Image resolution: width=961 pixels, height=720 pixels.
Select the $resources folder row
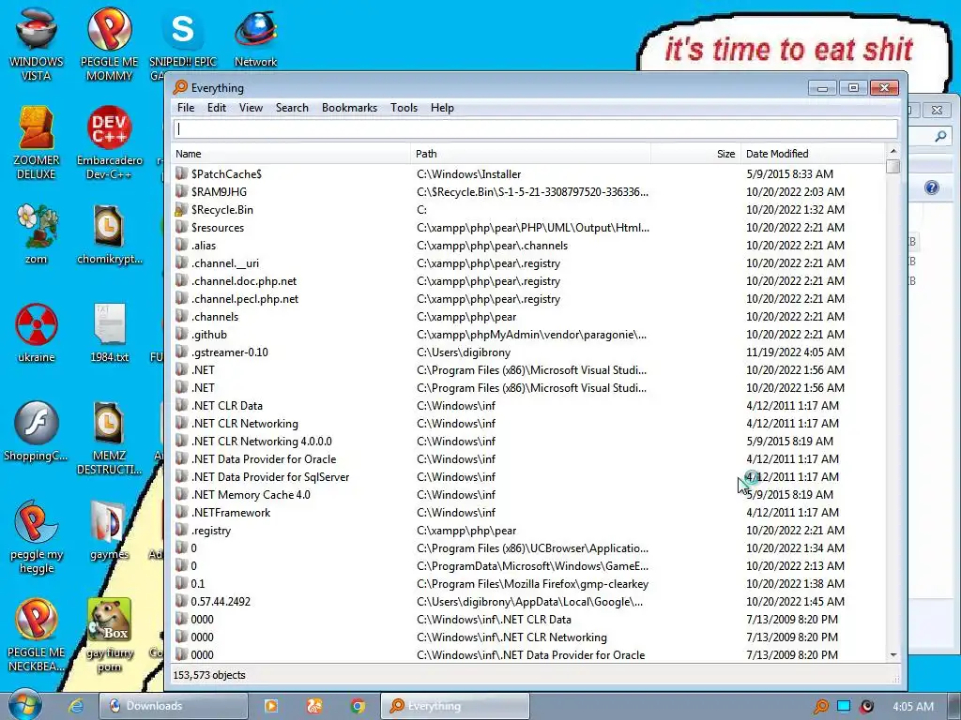(x=529, y=227)
